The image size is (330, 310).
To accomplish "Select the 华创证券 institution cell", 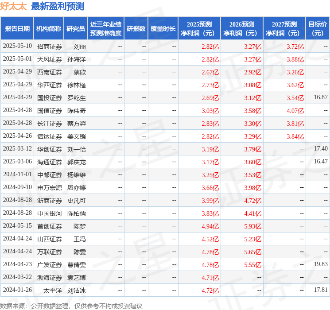I will [x=50, y=149].
